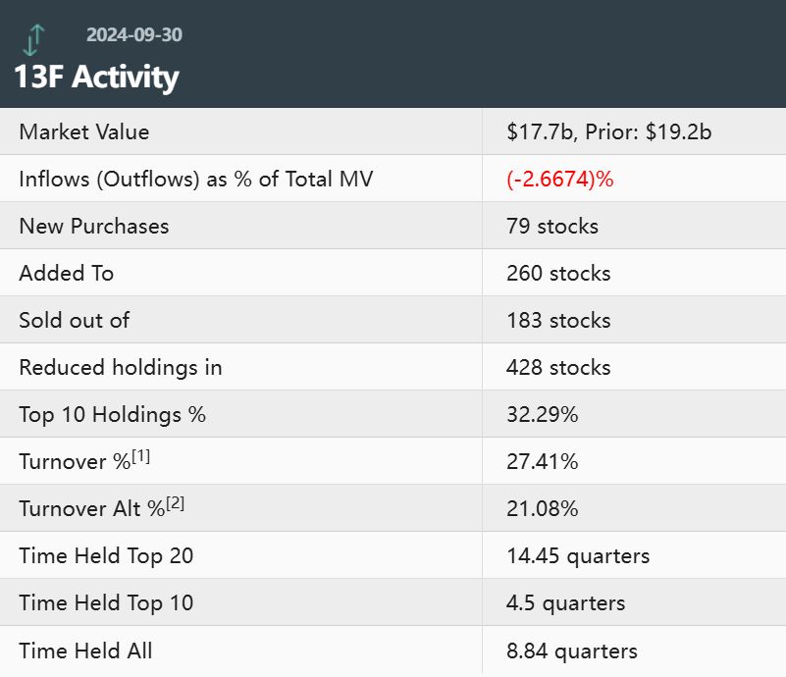786x677 pixels.
Task: Click the 428 stocks reduced holdings value
Action: [558, 367]
